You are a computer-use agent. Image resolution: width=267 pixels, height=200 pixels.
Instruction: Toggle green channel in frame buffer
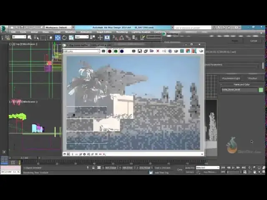116,51
